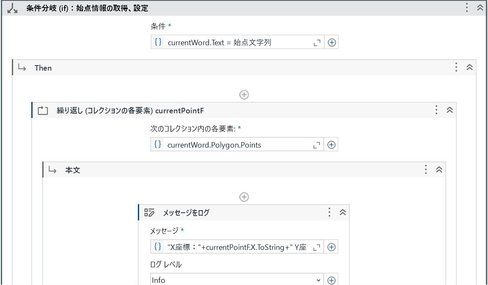
Task: Click the expression brackets icon in メッセージ field
Action: pos(157,247)
